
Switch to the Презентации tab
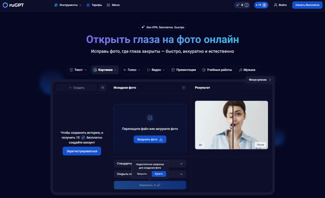click(183, 70)
